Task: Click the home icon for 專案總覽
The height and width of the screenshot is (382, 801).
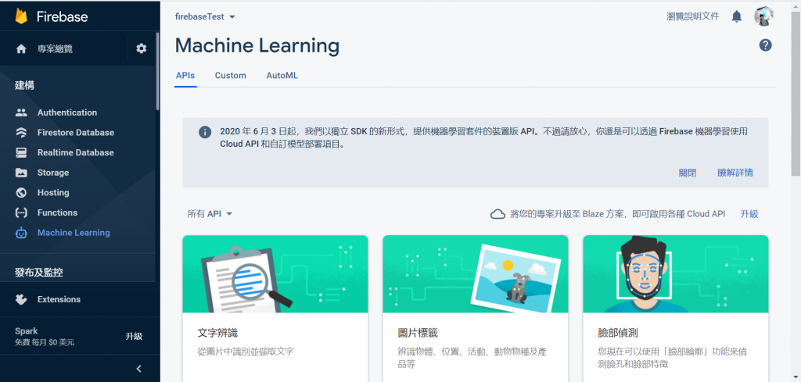Action: pyautogui.click(x=21, y=49)
